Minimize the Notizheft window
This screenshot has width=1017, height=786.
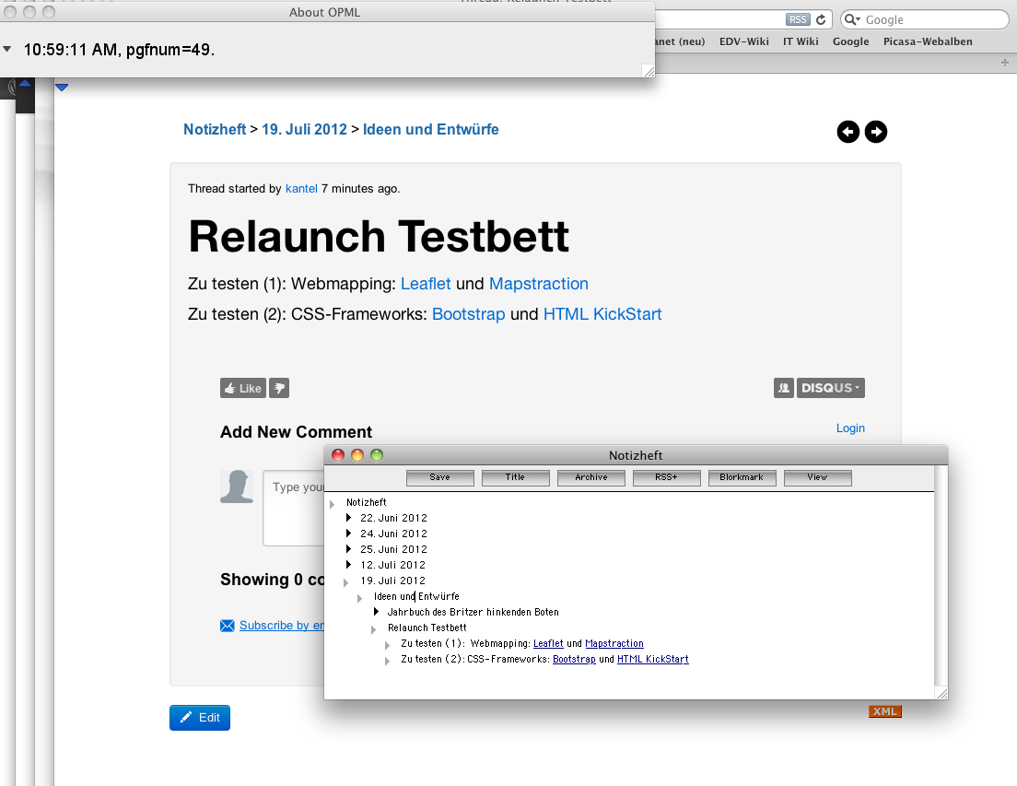click(357, 455)
